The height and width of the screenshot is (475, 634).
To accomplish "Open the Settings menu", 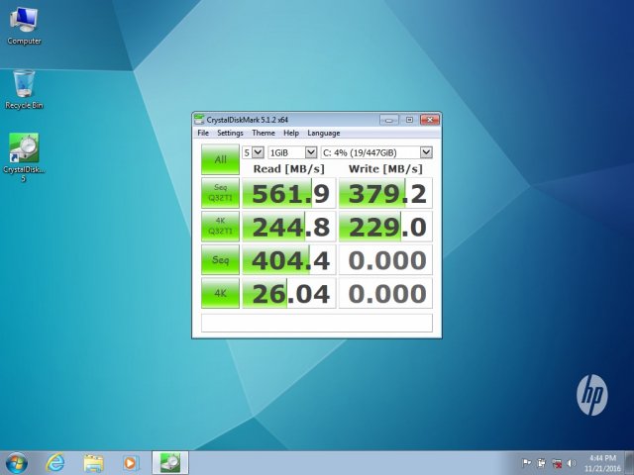I will click(x=230, y=133).
